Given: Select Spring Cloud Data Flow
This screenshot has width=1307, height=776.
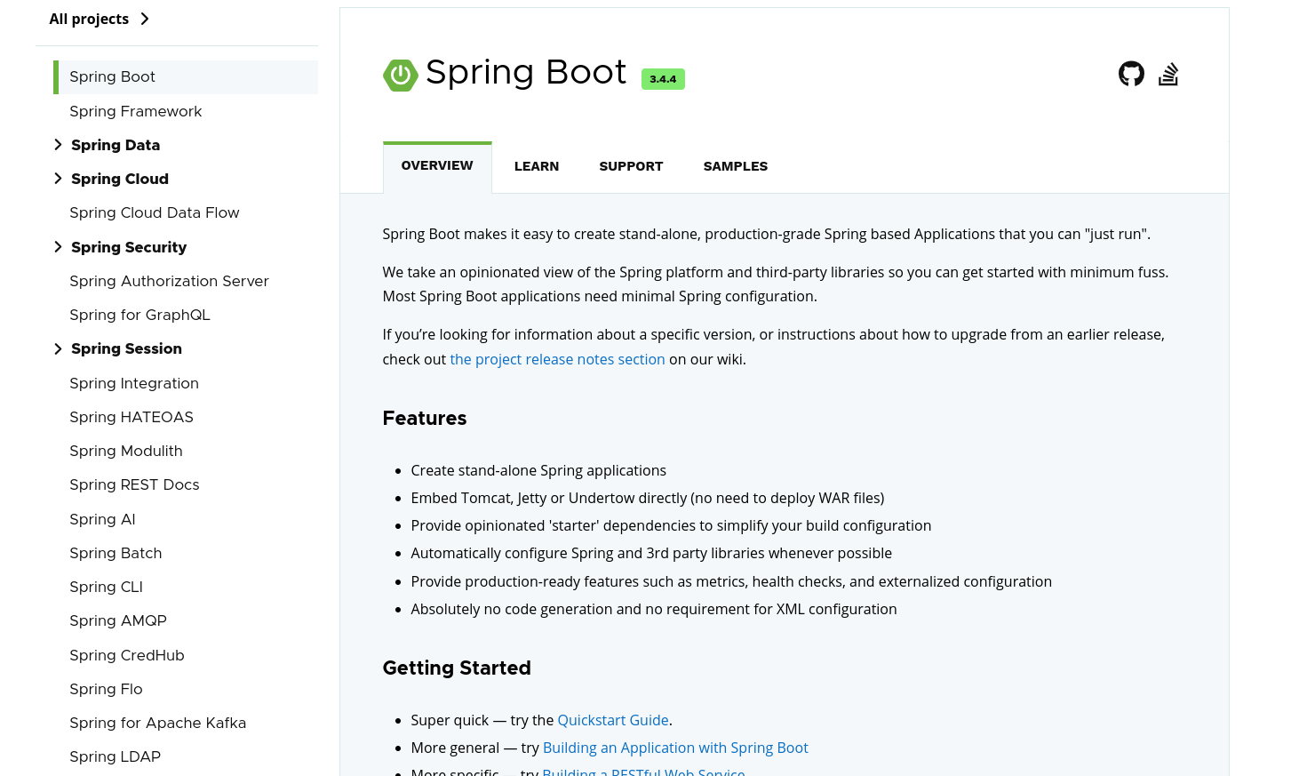Looking at the screenshot, I should coord(155,212).
